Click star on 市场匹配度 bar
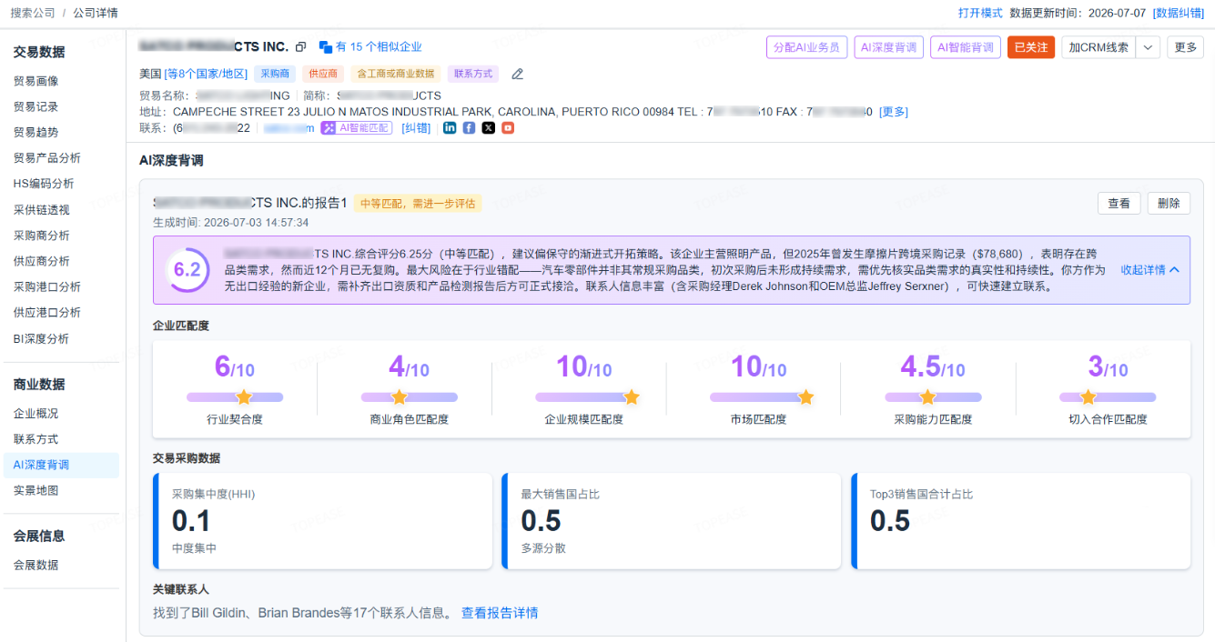The width and height of the screenshot is (1215, 642). [805, 397]
